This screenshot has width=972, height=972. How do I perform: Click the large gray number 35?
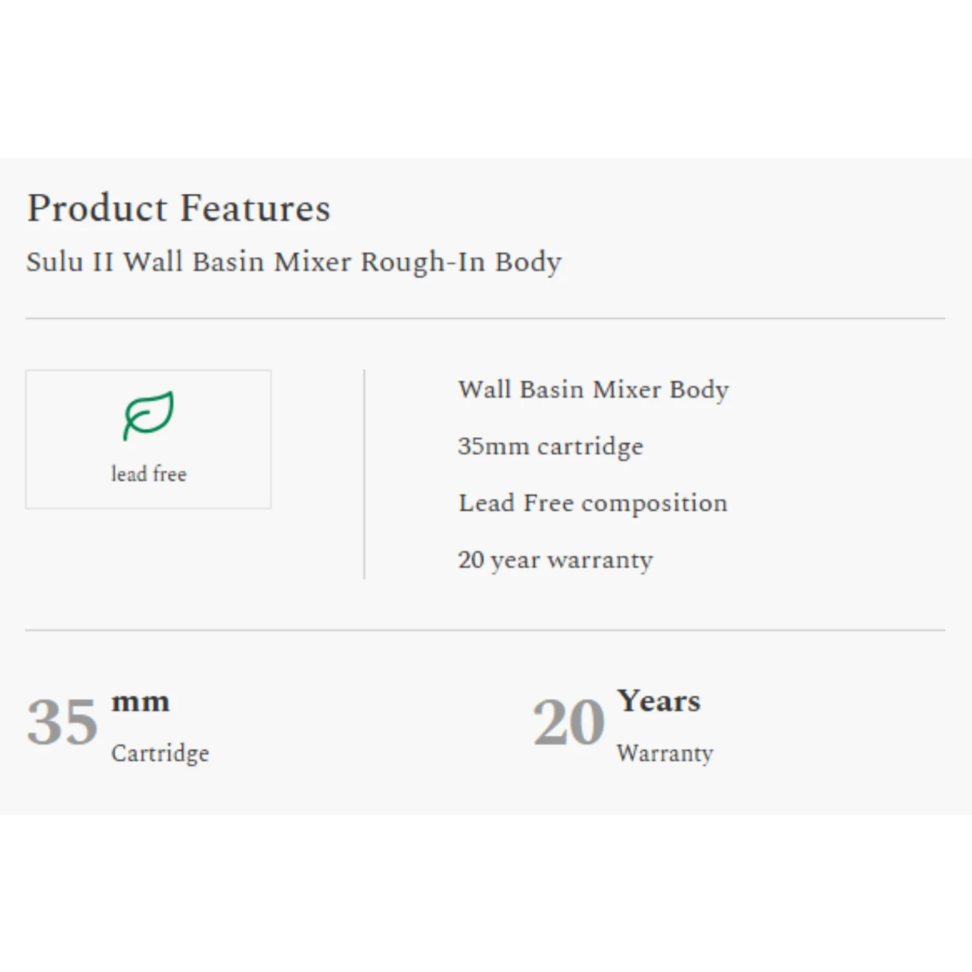point(62,722)
